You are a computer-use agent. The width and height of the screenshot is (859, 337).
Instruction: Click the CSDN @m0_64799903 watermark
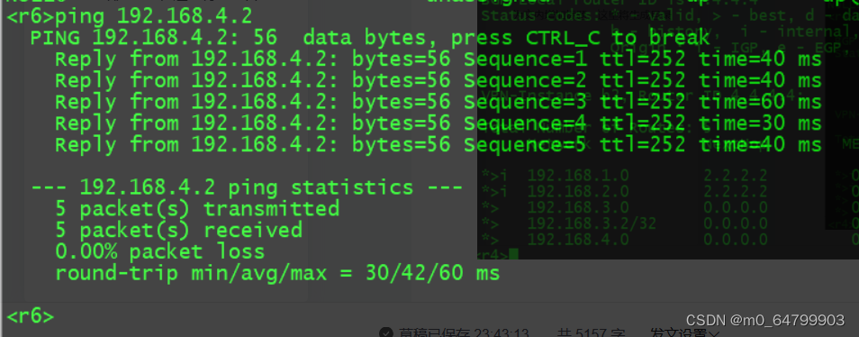click(x=765, y=320)
